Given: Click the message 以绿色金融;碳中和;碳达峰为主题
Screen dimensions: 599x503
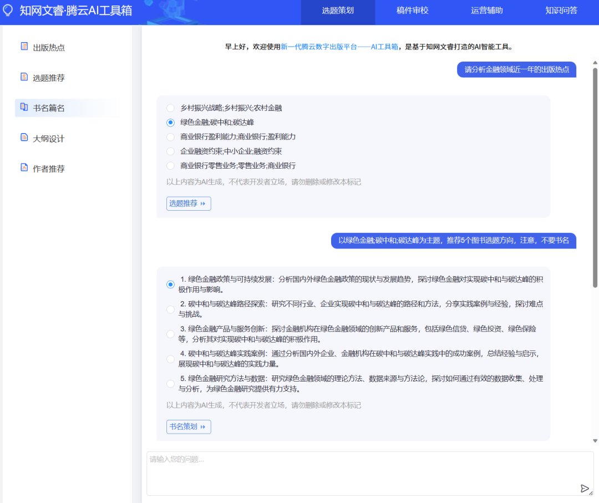Looking at the screenshot, I should 454,241.
